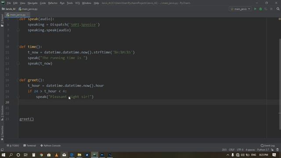Switch to PyCharm on taskbar
281x158 pixels.
94,155
